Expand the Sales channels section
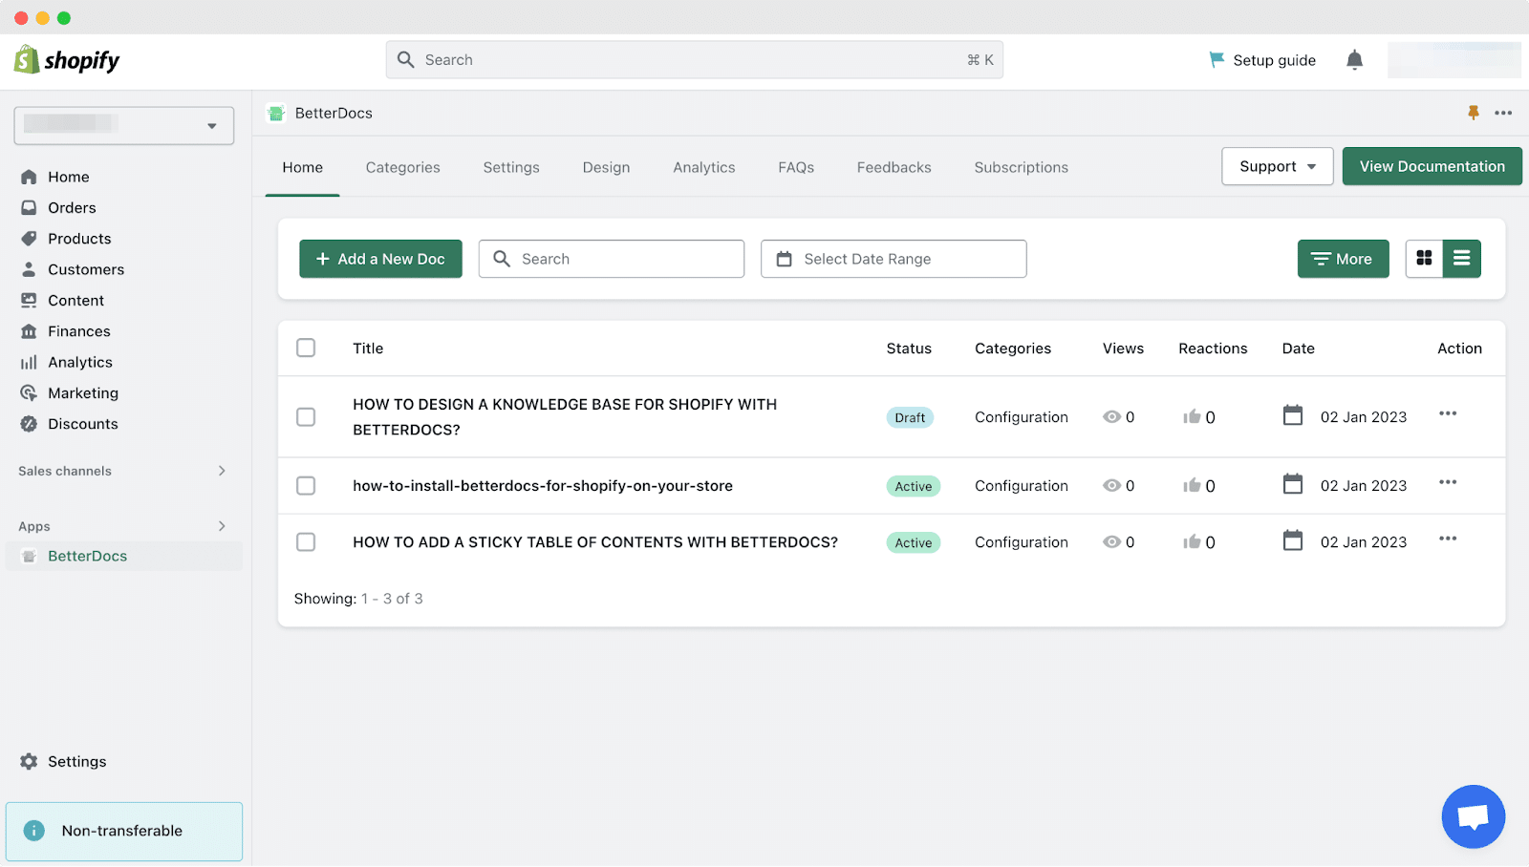1529x867 pixels. (221, 471)
